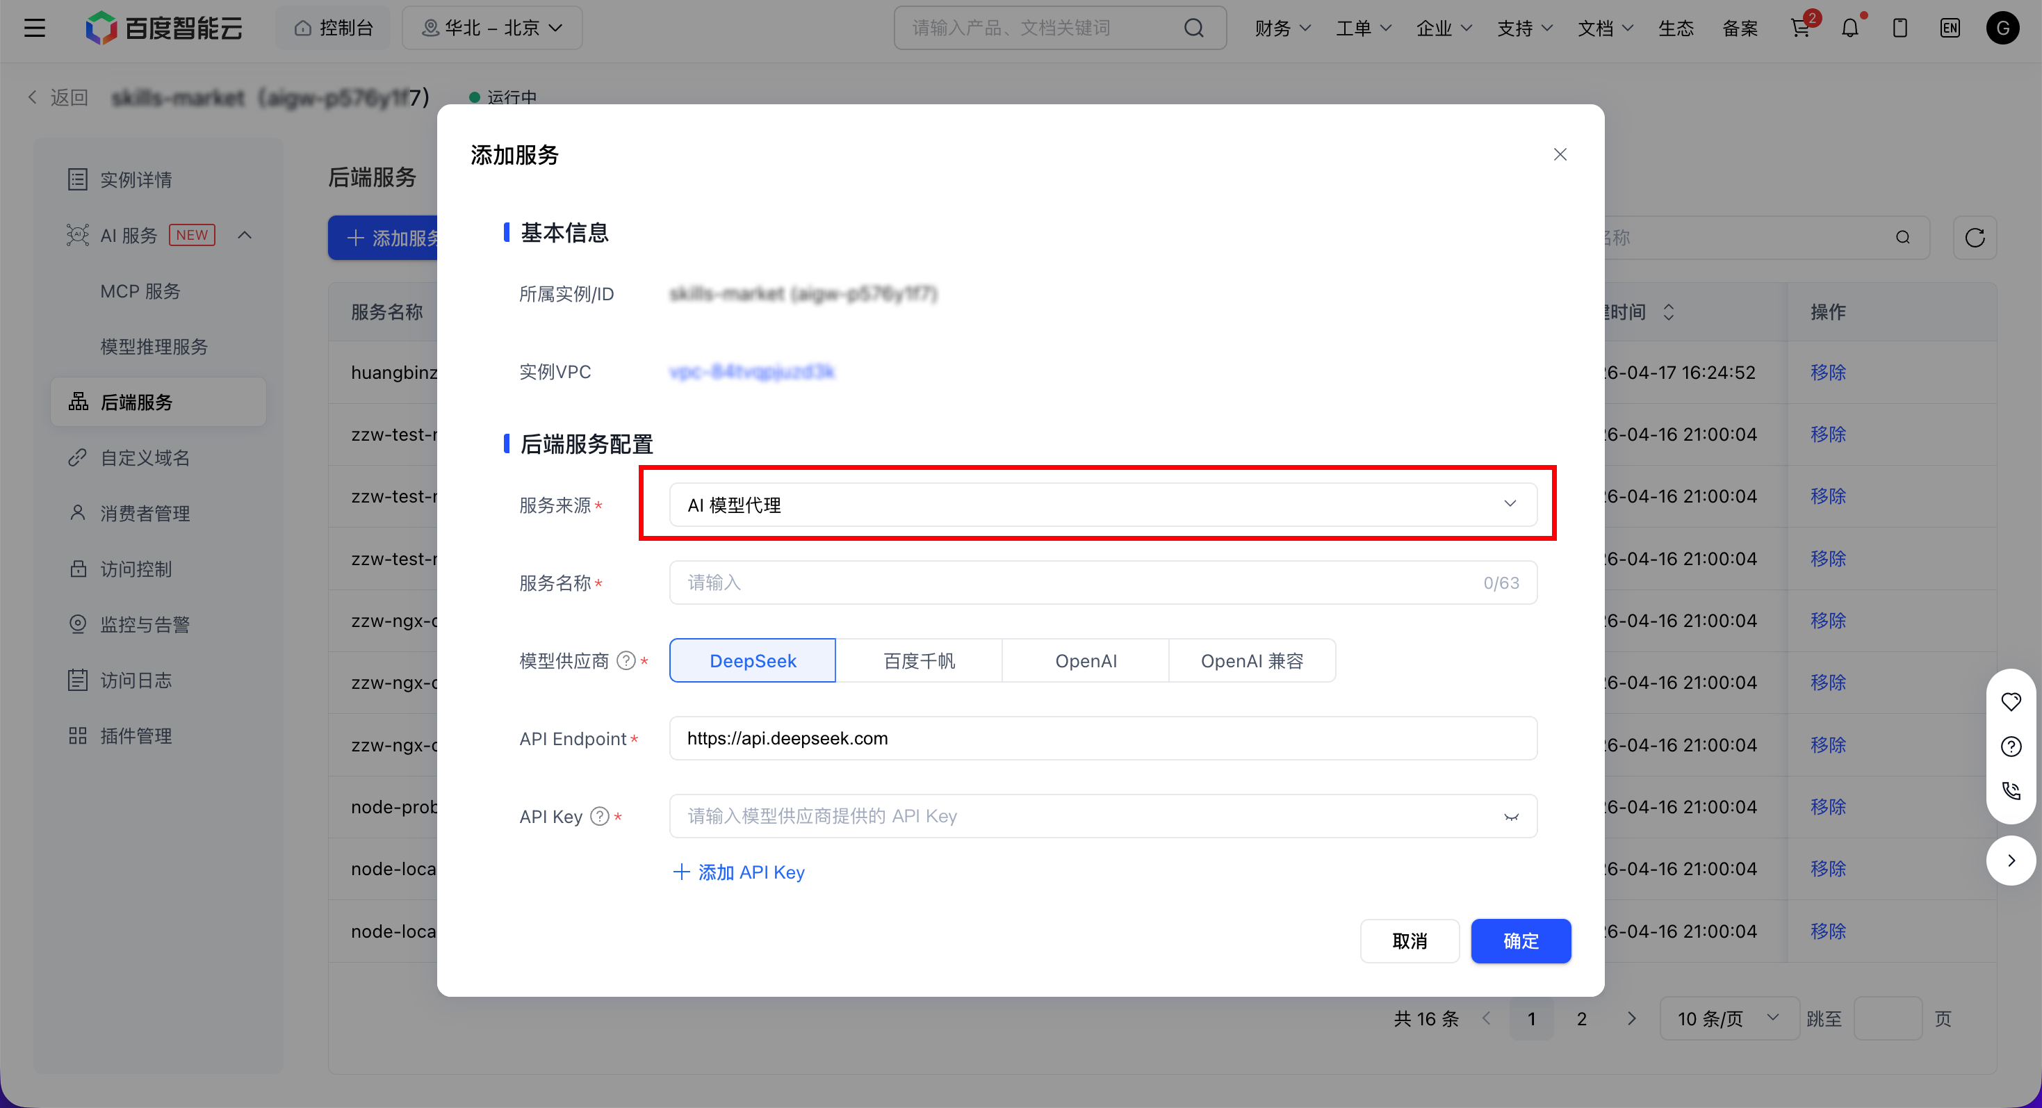Open the hamburger navigation menu
The width and height of the screenshot is (2042, 1108).
click(x=34, y=28)
